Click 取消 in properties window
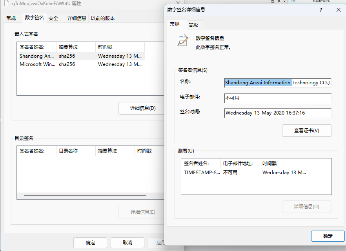Screen dimensions: 346x251 [127, 243]
